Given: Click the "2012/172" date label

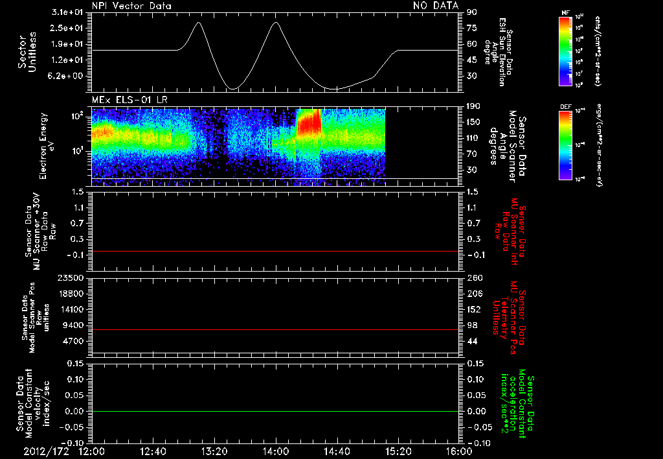Looking at the screenshot, I should click(46, 451).
